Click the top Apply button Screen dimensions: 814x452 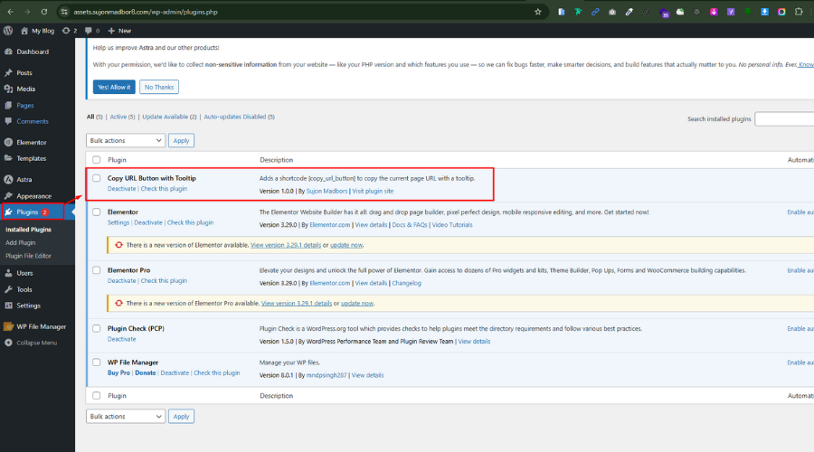pos(181,141)
